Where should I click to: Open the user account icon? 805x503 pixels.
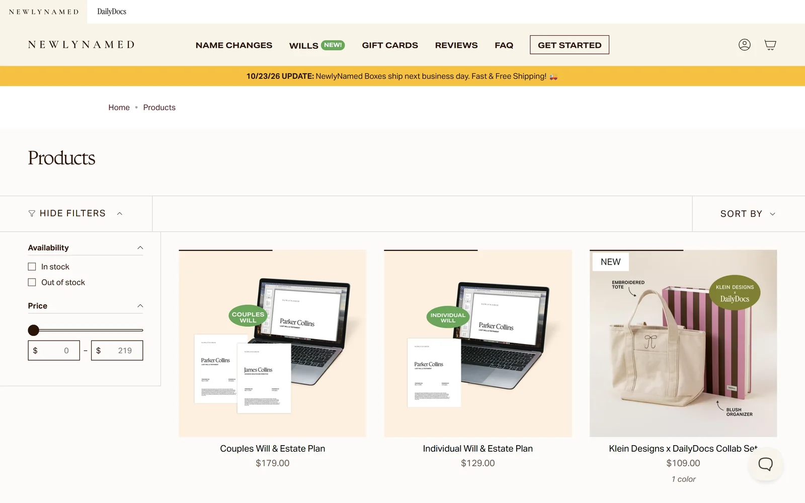point(744,45)
